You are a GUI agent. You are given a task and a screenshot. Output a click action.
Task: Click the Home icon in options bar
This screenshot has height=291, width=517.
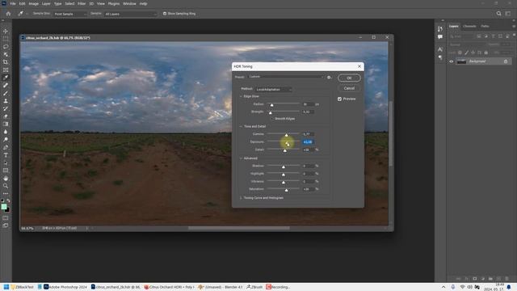click(8, 14)
